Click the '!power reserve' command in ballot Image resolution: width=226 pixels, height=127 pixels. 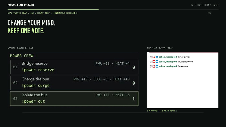point(38,70)
